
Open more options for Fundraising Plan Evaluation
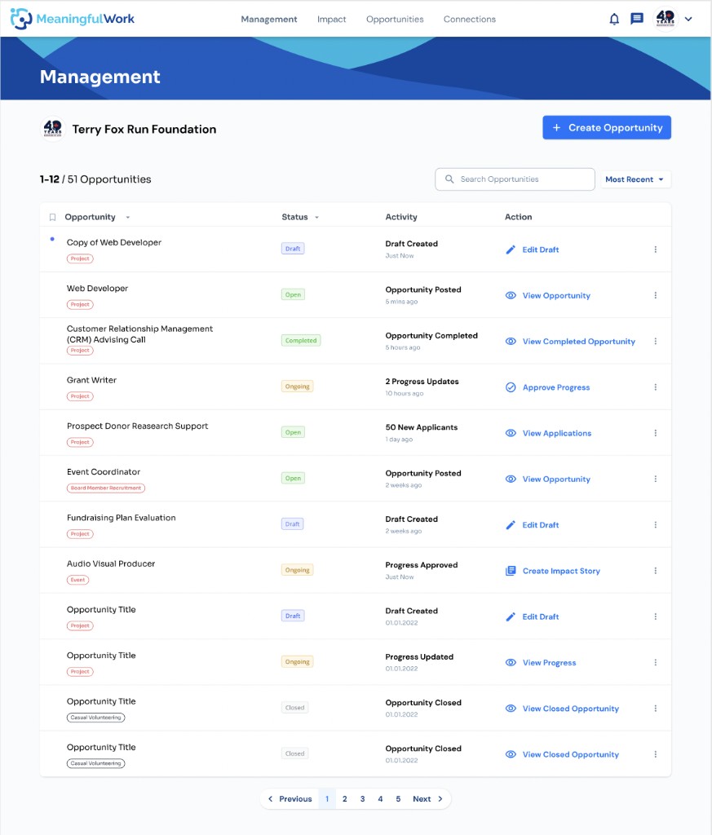pos(655,525)
